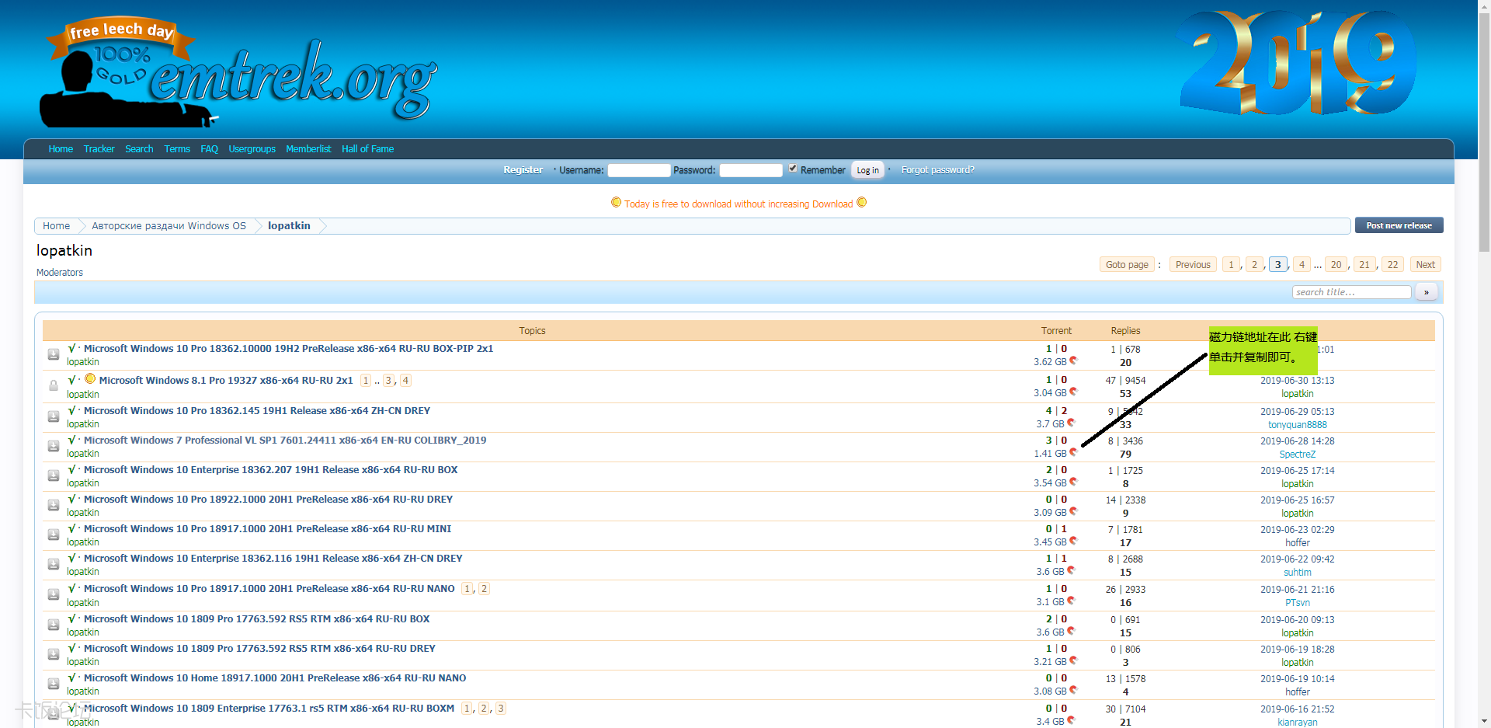
Task: Click the magnet icon next to 3.62 GB
Action: [1074, 361]
